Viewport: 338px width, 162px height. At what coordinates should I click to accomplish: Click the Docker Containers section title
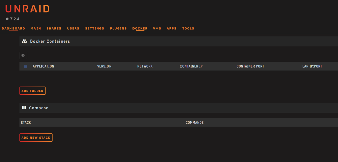(50, 41)
